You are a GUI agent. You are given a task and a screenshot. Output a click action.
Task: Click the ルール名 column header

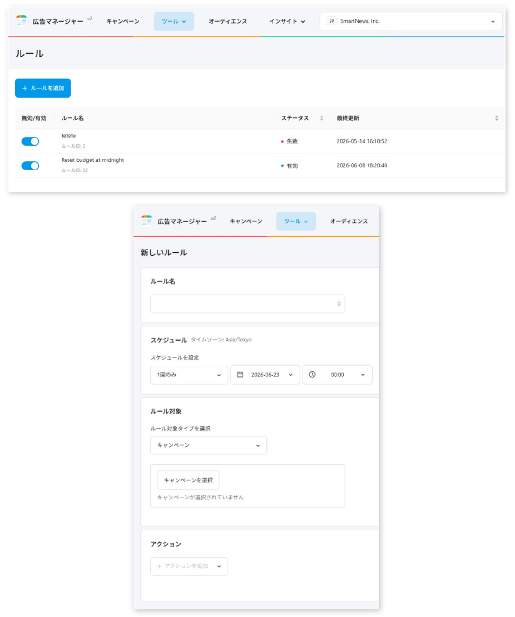tap(72, 118)
